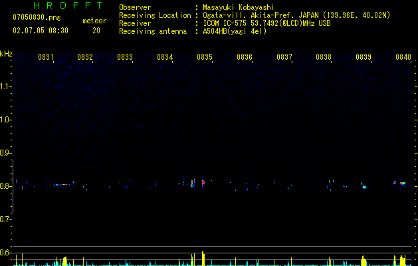The width and height of the screenshot is (418, 266).
Task: Click the Receiving Location label
Action: [155, 15]
